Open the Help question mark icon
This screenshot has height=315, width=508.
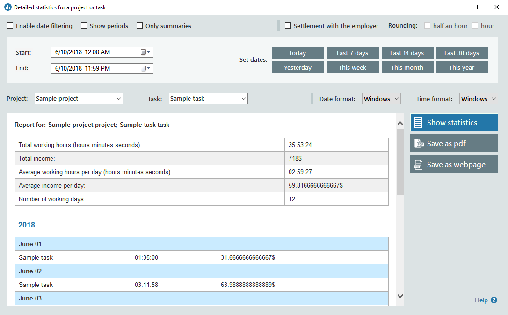click(x=494, y=300)
